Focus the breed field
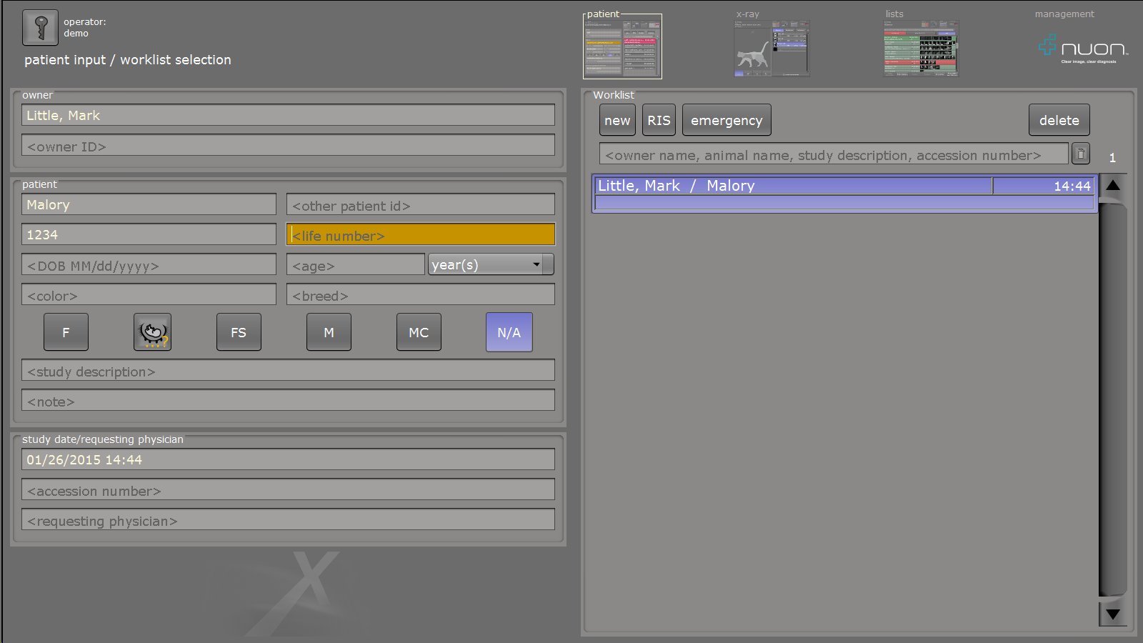 coord(421,294)
